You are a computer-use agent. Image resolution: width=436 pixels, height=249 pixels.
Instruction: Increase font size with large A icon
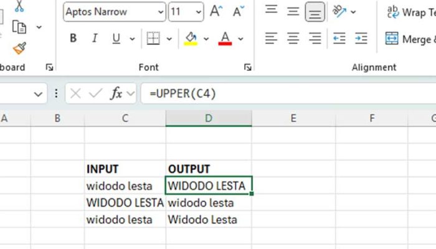point(216,11)
